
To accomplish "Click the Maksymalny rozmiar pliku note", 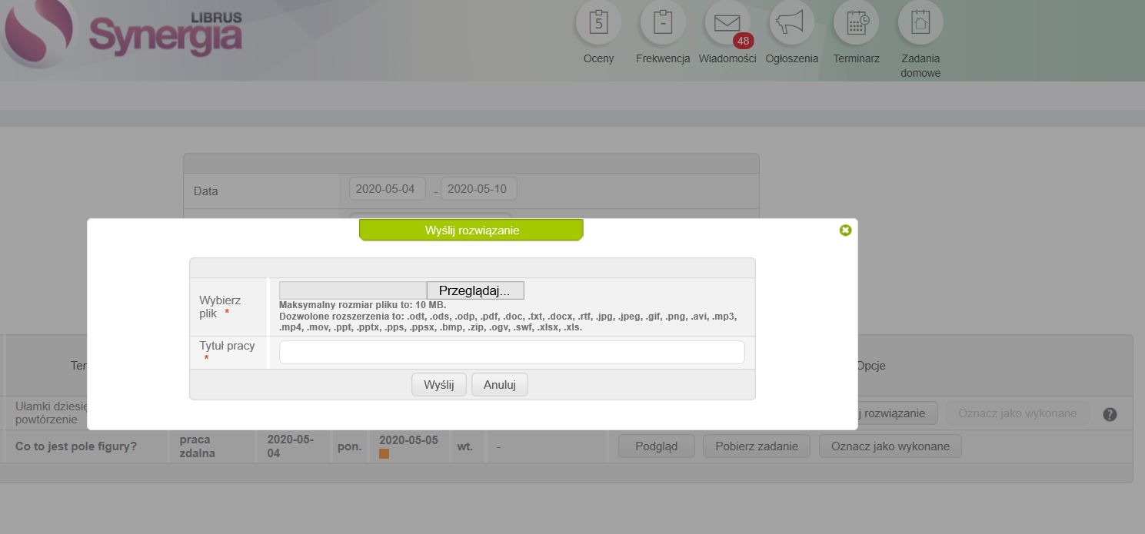I will pyautogui.click(x=362, y=305).
